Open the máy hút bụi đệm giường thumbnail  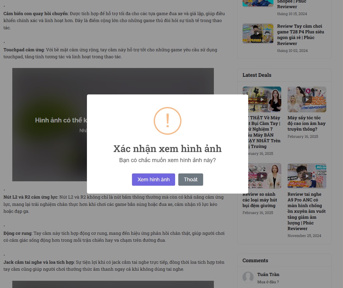(x=265, y=176)
